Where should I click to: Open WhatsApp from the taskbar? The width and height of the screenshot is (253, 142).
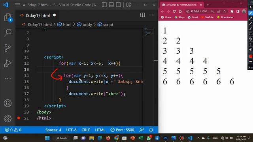149,138
